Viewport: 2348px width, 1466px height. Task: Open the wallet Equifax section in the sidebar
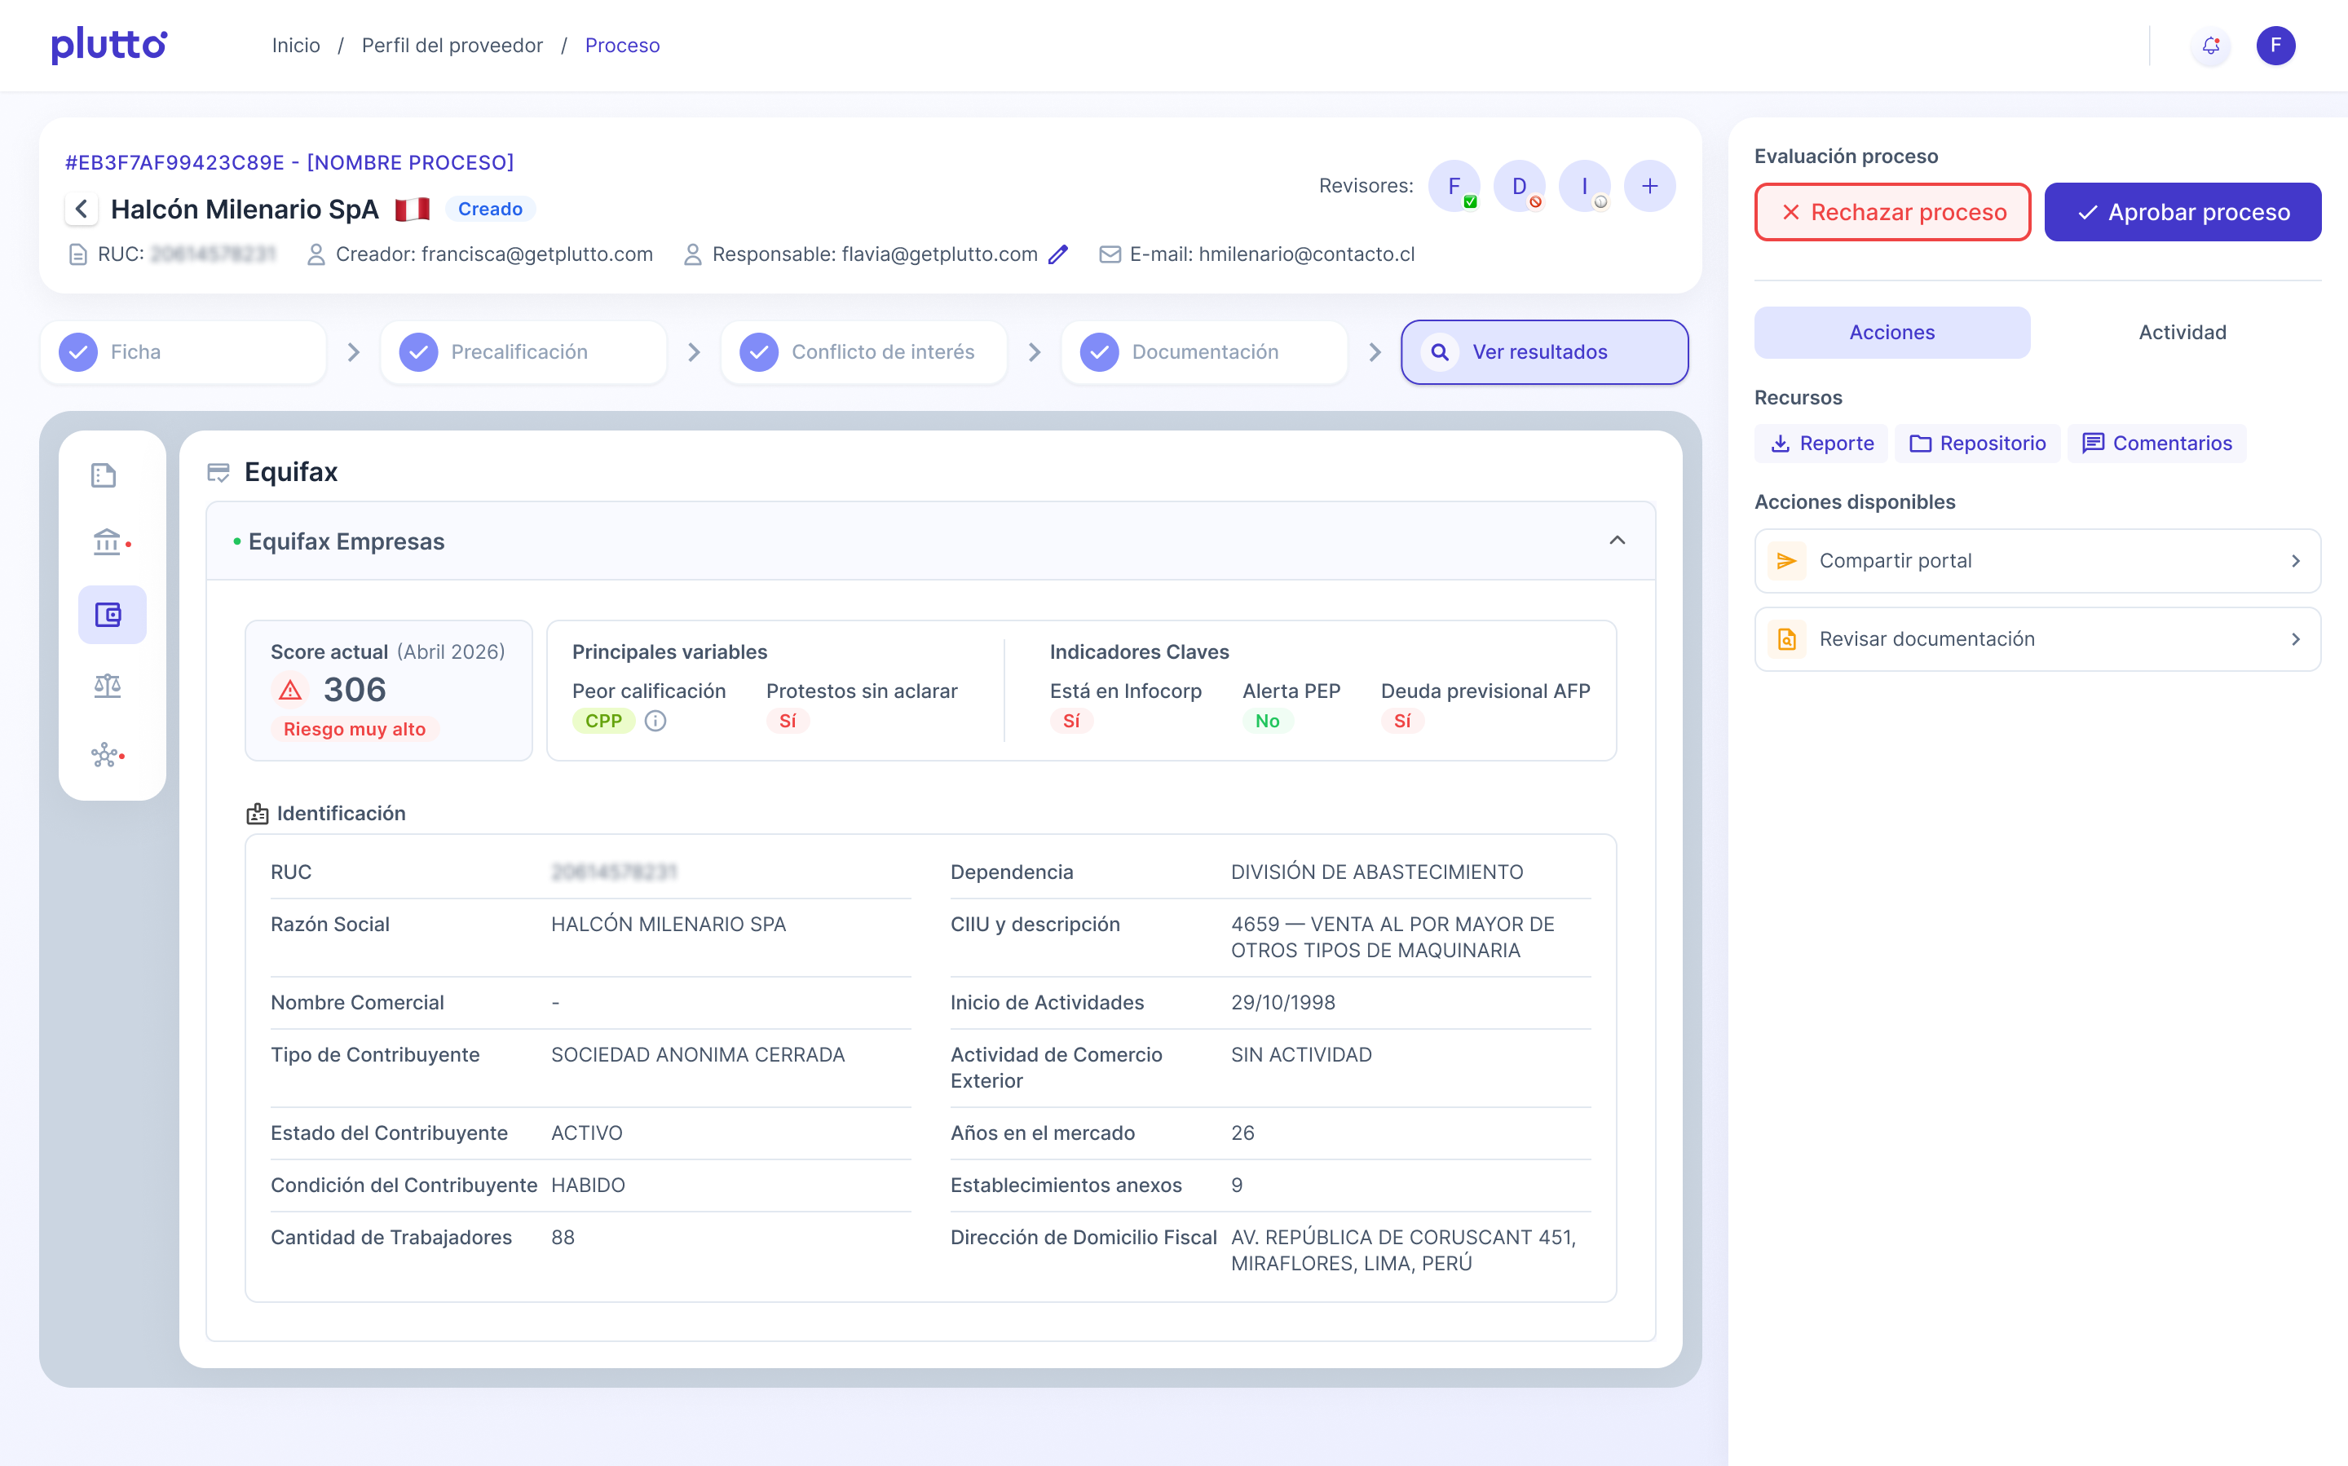pyautogui.click(x=112, y=615)
